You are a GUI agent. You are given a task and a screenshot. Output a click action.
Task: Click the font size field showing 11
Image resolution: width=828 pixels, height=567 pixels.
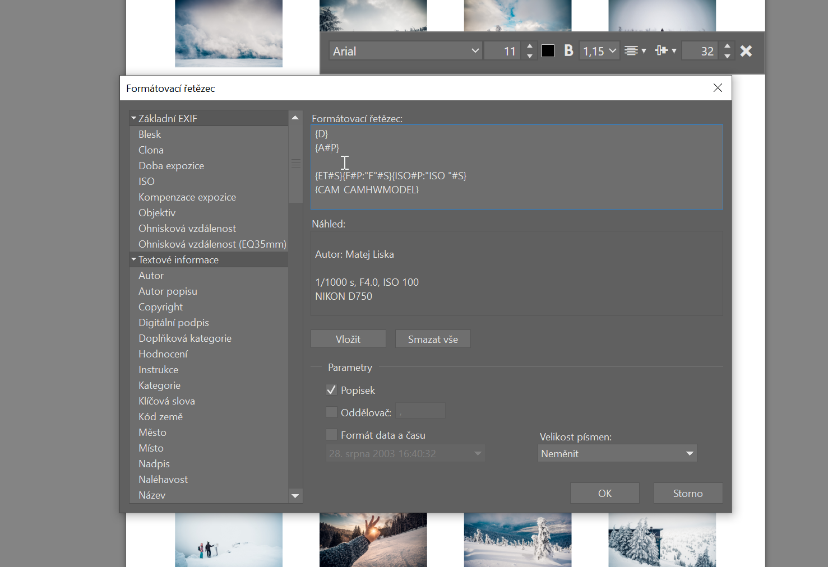(503, 51)
